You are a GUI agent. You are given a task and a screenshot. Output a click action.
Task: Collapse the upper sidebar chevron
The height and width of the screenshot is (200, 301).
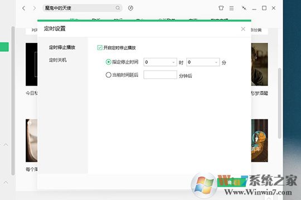click(6, 144)
